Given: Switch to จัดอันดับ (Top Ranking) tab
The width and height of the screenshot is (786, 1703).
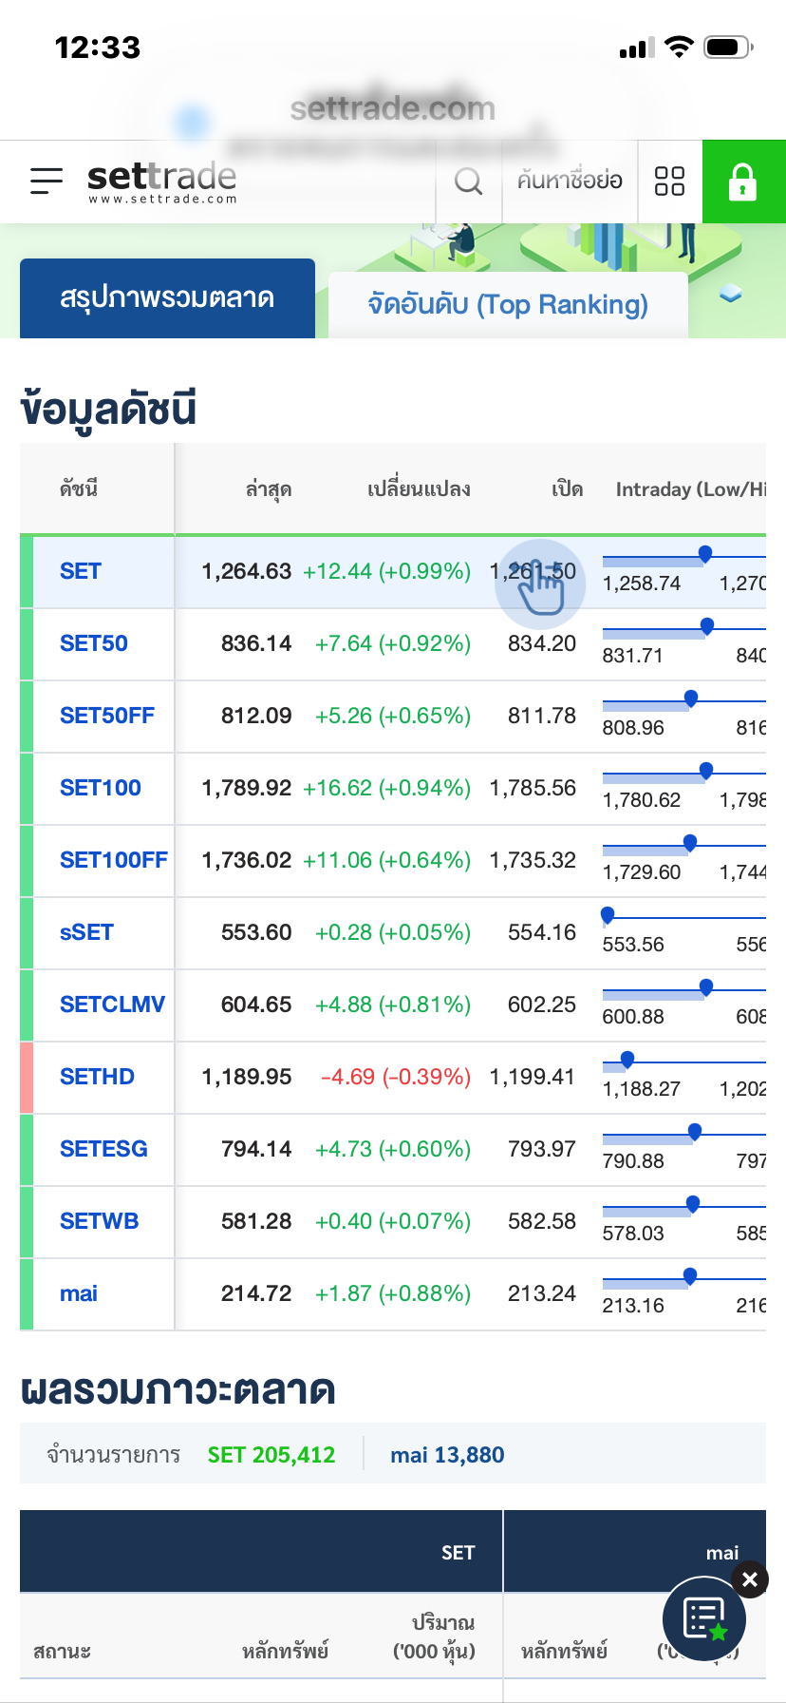Looking at the screenshot, I should tap(508, 305).
